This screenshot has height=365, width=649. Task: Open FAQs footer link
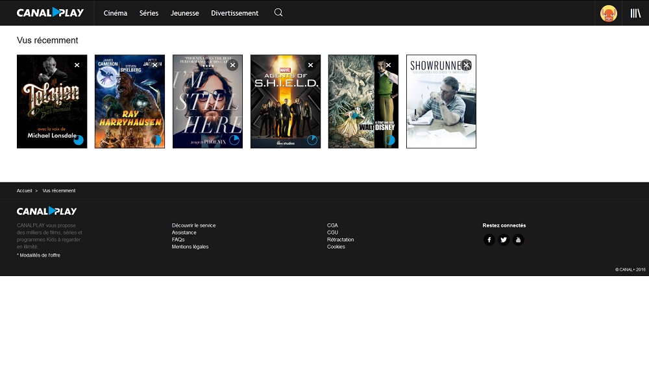[x=178, y=240]
